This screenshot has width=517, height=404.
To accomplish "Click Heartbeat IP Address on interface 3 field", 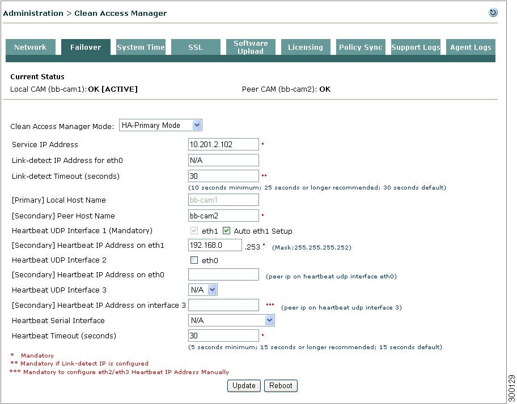I will click(223, 305).
